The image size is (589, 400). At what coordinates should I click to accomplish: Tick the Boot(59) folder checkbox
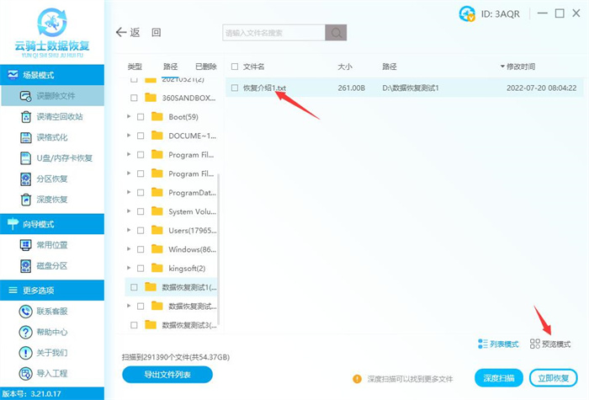(141, 116)
